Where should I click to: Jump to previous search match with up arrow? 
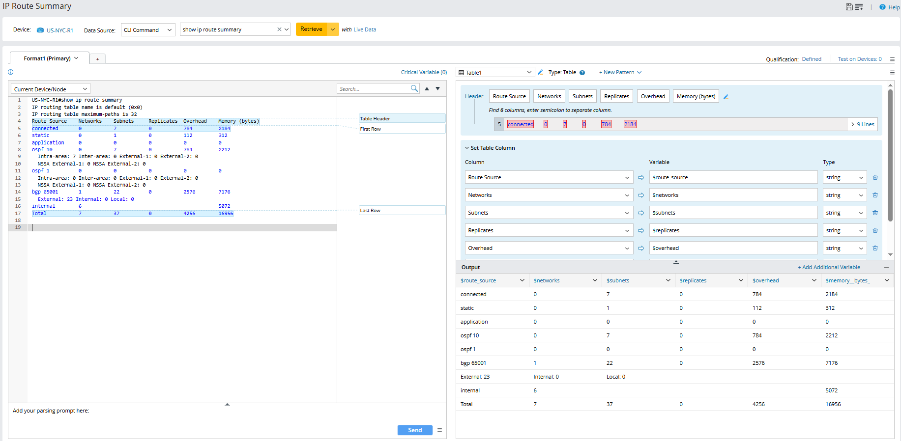click(x=427, y=89)
